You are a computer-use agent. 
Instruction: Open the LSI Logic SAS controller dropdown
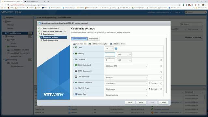pyautogui.click(x=126, y=66)
